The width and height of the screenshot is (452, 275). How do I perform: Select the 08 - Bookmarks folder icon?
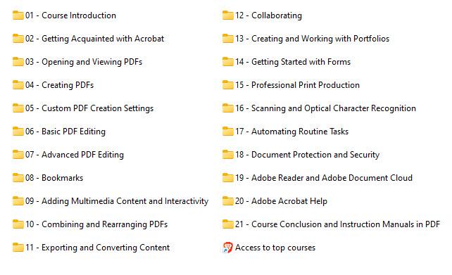click(18, 178)
